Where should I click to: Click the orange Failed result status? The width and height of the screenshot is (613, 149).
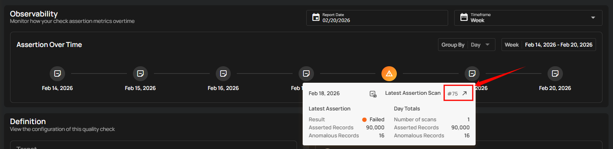click(373, 119)
